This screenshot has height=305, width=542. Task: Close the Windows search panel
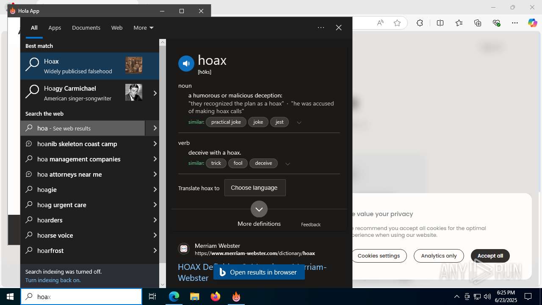(x=339, y=28)
